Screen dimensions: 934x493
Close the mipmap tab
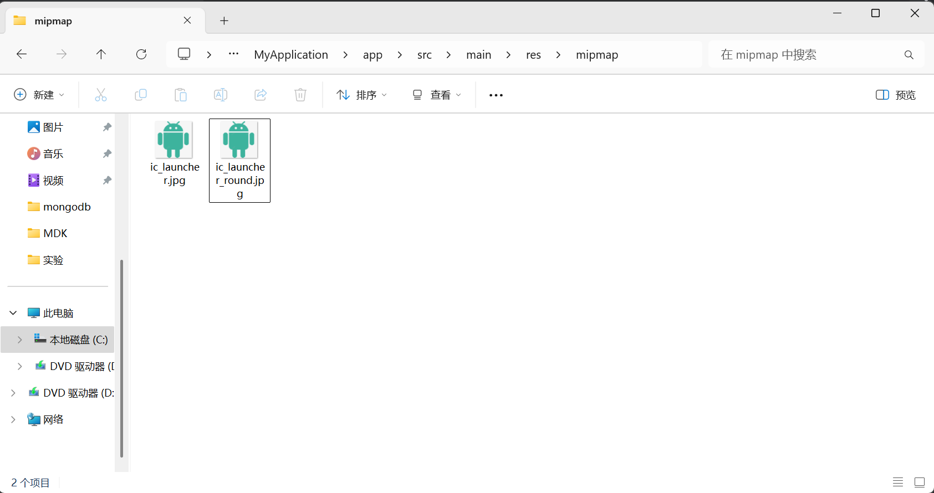tap(187, 20)
